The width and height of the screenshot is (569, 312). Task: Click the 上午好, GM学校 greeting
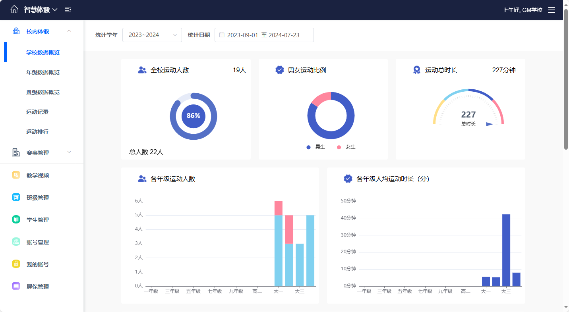coord(523,10)
